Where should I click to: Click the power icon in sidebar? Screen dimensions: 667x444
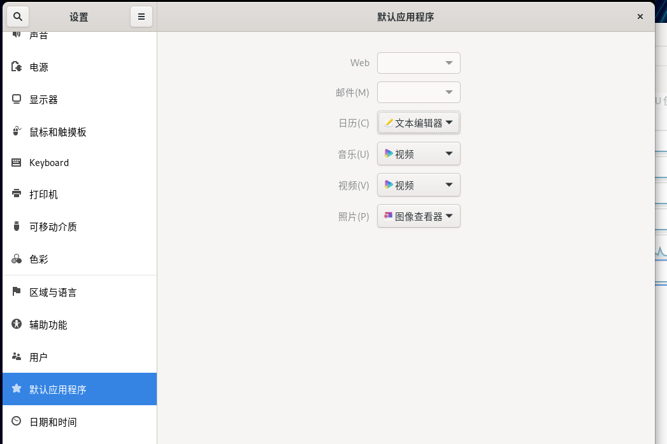17,67
